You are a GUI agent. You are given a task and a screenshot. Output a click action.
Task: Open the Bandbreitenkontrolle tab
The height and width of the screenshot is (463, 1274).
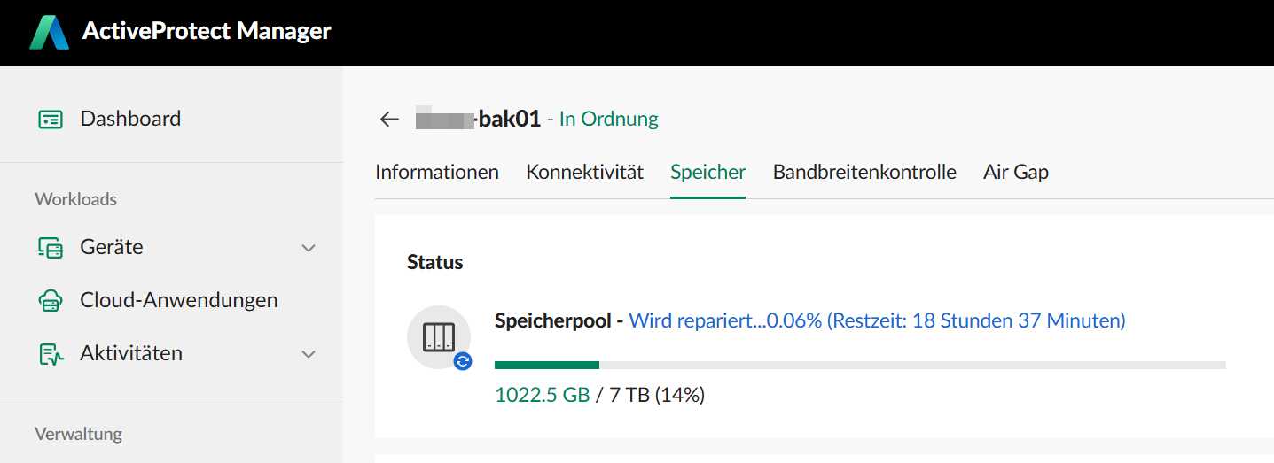point(864,172)
